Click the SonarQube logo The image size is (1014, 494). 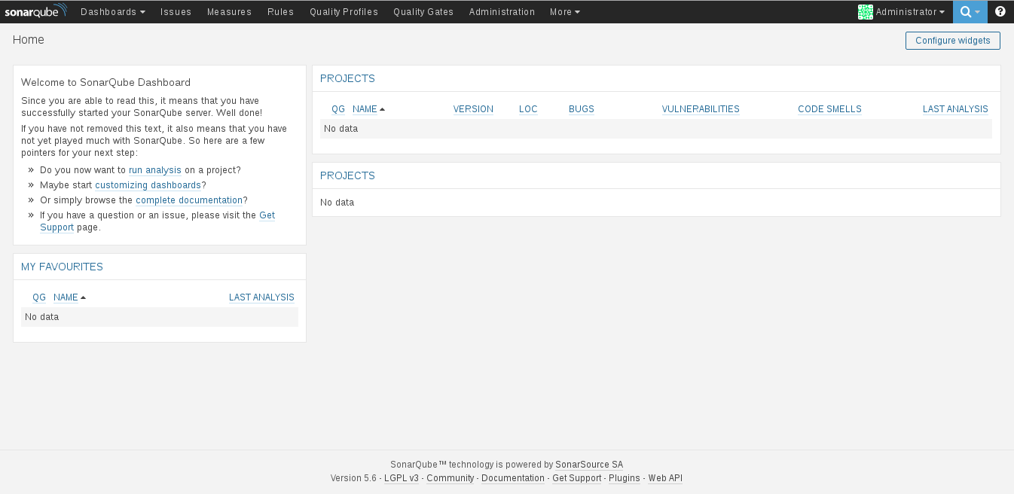[35, 11]
